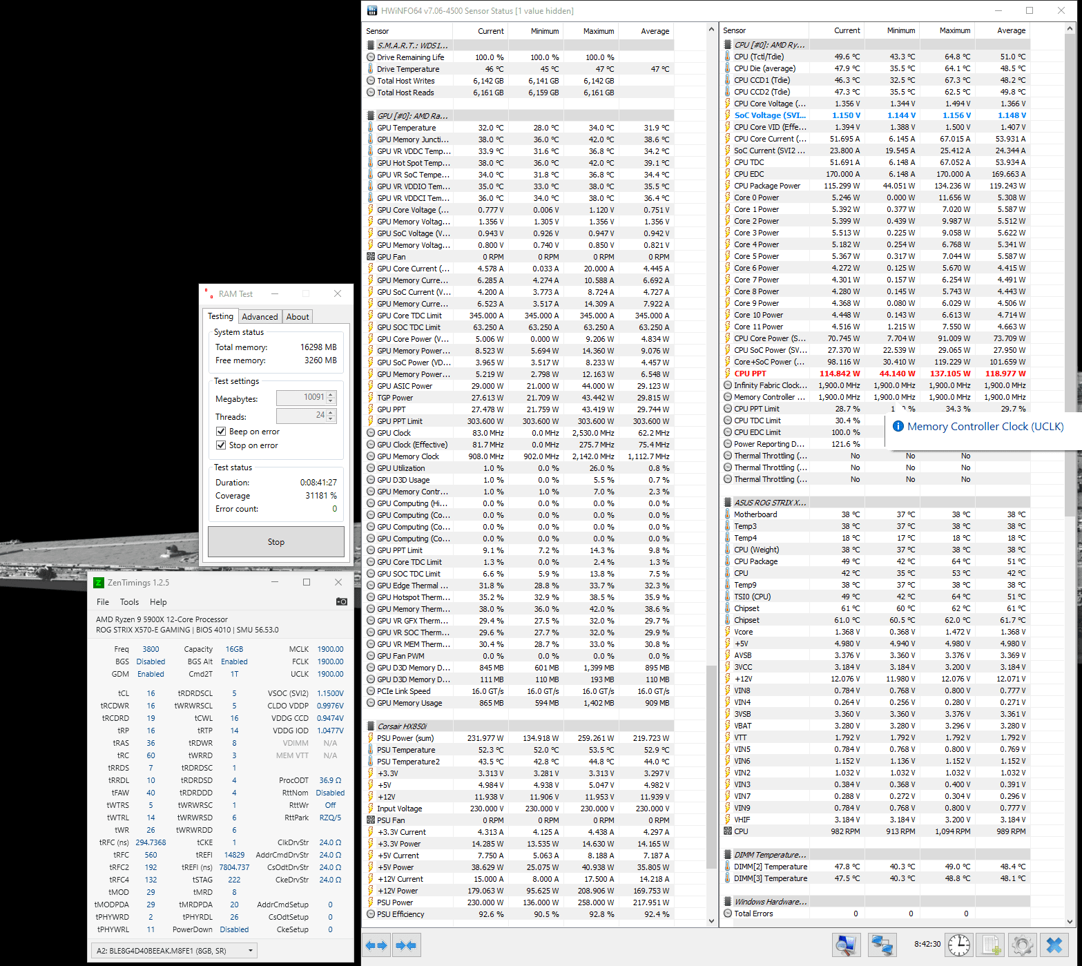Open the ZenTimings Help menu
The image size is (1082, 966).
pos(158,602)
